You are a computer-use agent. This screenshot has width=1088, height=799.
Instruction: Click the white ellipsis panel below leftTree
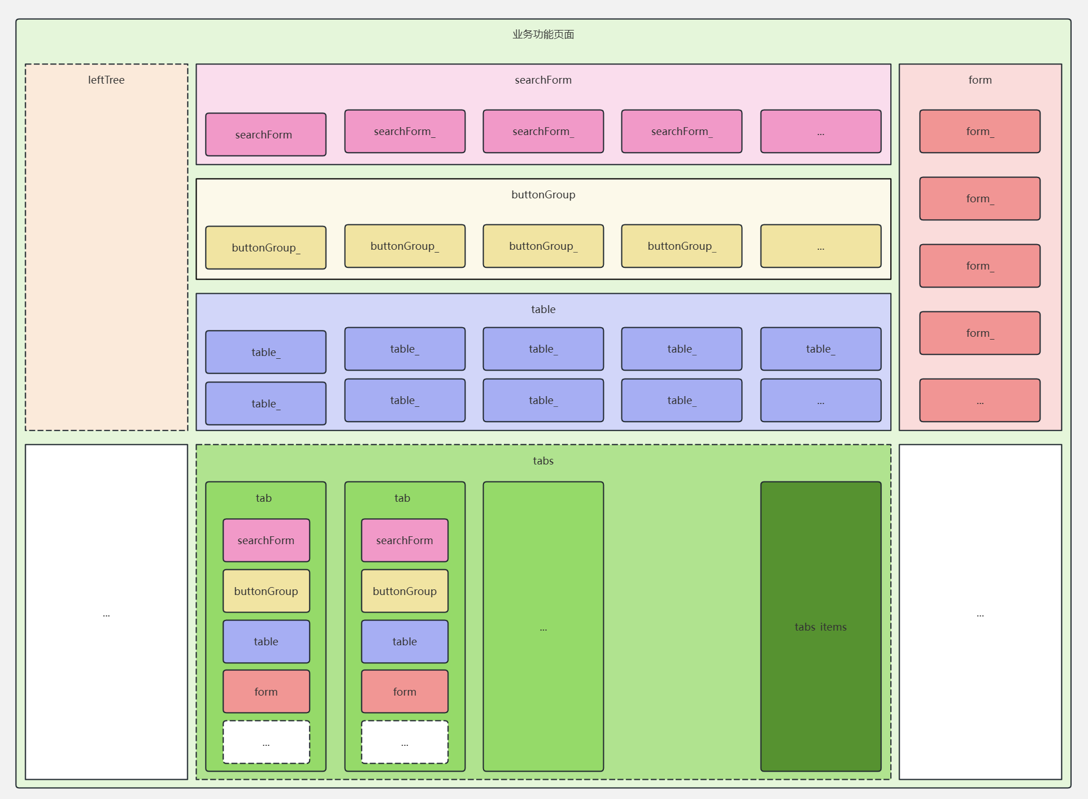tap(106, 612)
